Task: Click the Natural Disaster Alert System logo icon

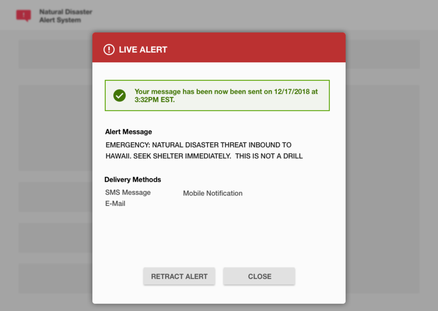Action: pyautogui.click(x=24, y=16)
